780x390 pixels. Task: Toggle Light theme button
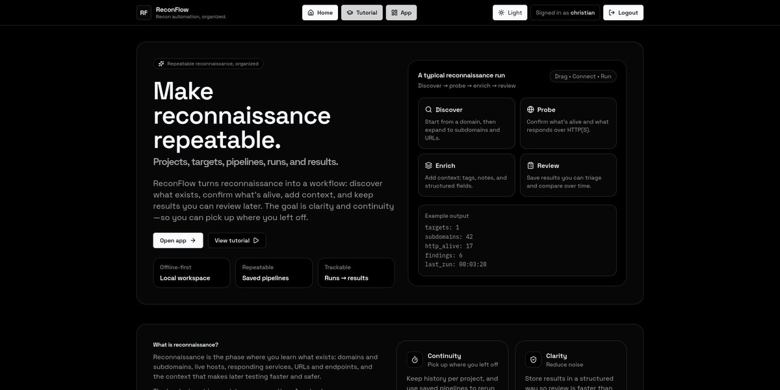click(x=510, y=12)
